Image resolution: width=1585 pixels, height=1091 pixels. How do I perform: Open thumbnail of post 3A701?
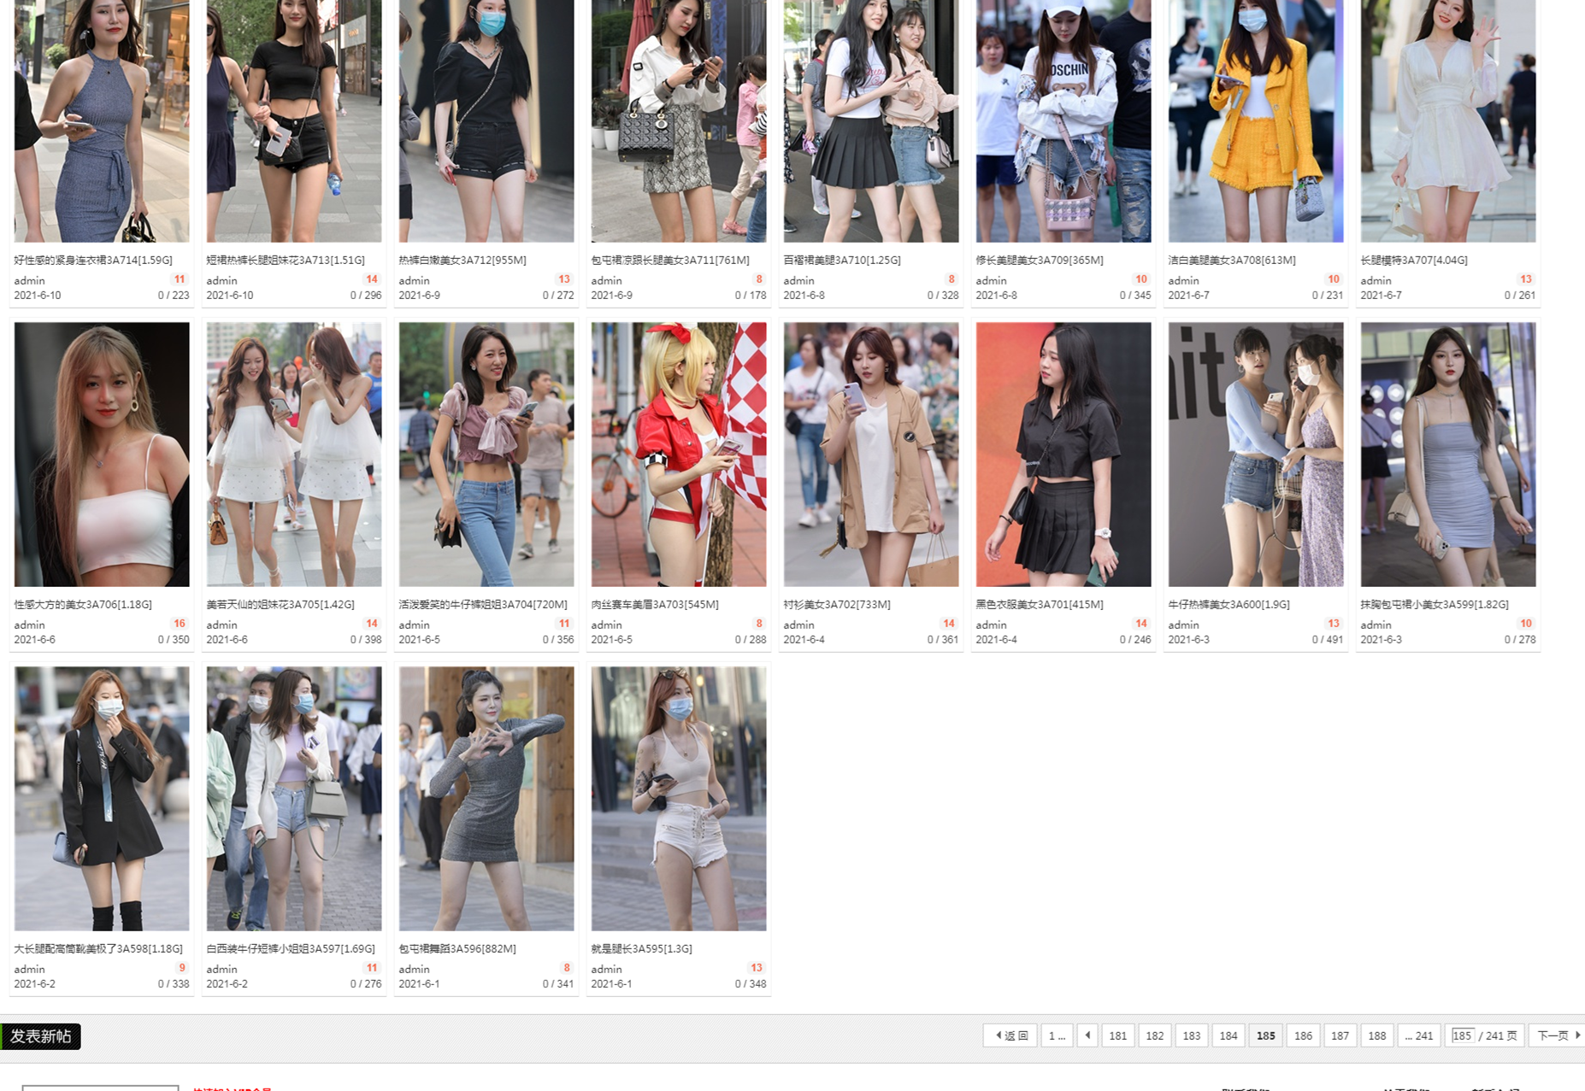point(1064,455)
